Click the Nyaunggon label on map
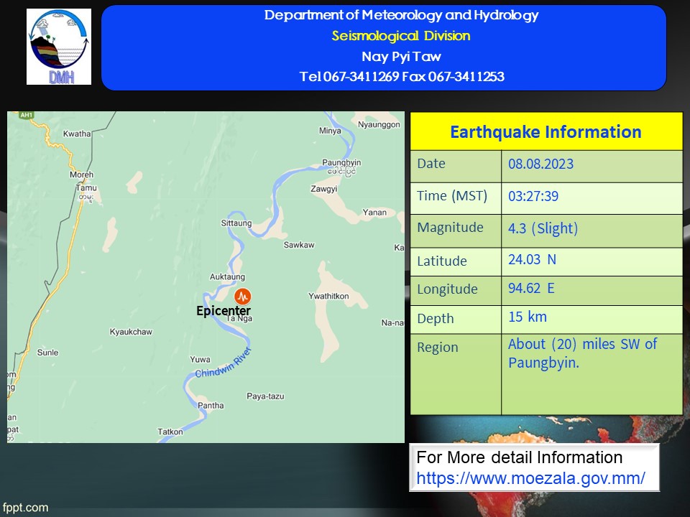This screenshot has height=517, width=690. (x=379, y=124)
